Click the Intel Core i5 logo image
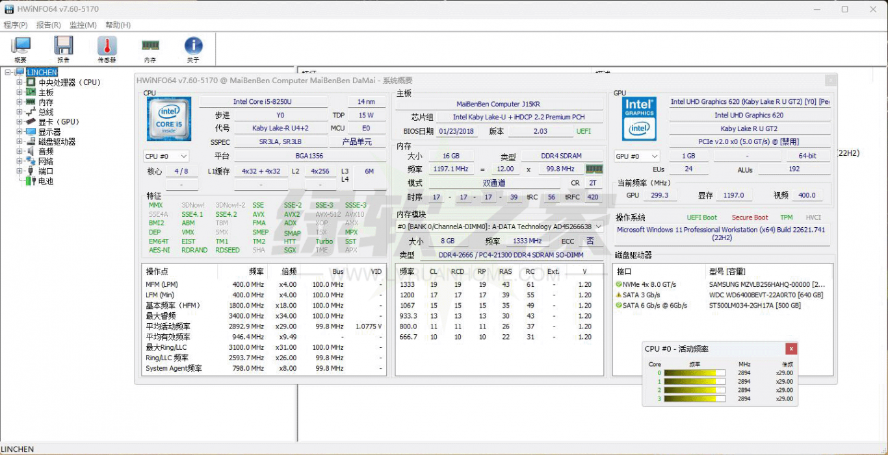The width and height of the screenshot is (888, 455). click(x=169, y=119)
